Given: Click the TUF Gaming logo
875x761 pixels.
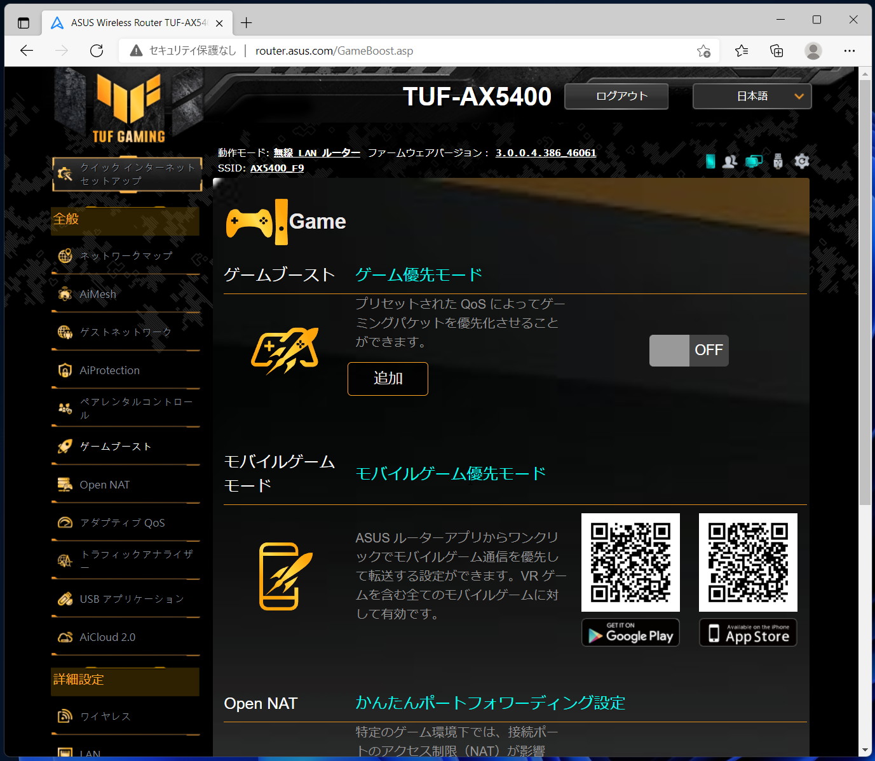Looking at the screenshot, I should point(129,107).
